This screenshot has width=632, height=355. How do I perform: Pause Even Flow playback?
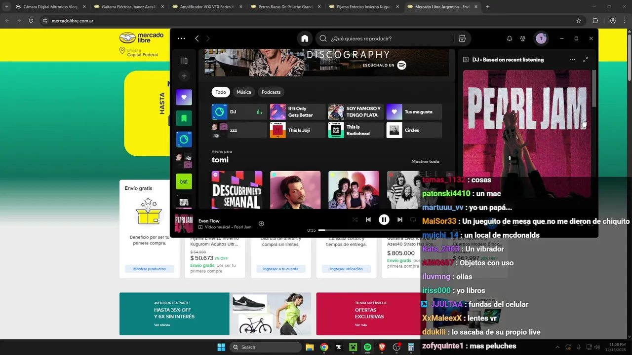click(x=384, y=220)
